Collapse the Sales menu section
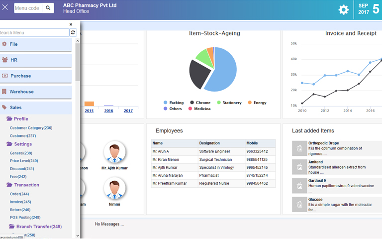This screenshot has height=239, width=382. tap(36, 108)
